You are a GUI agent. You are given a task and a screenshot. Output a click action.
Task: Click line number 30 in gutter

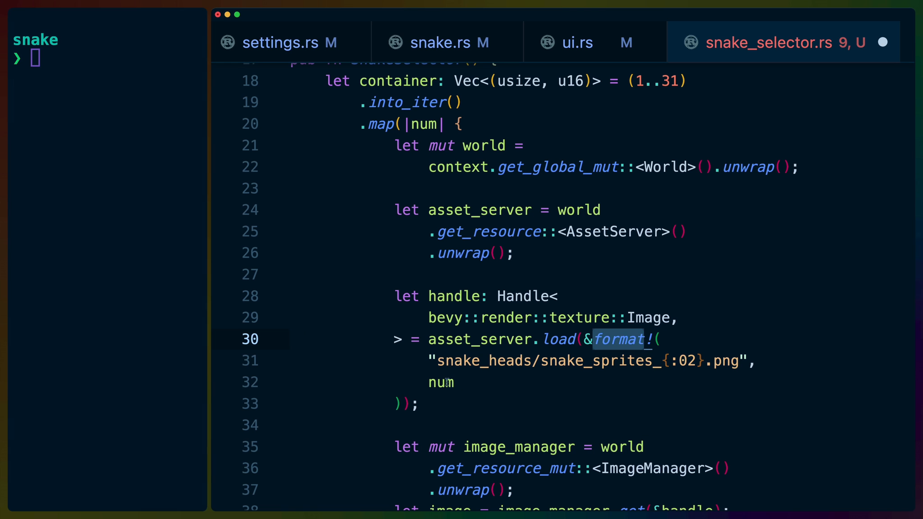[x=250, y=339]
